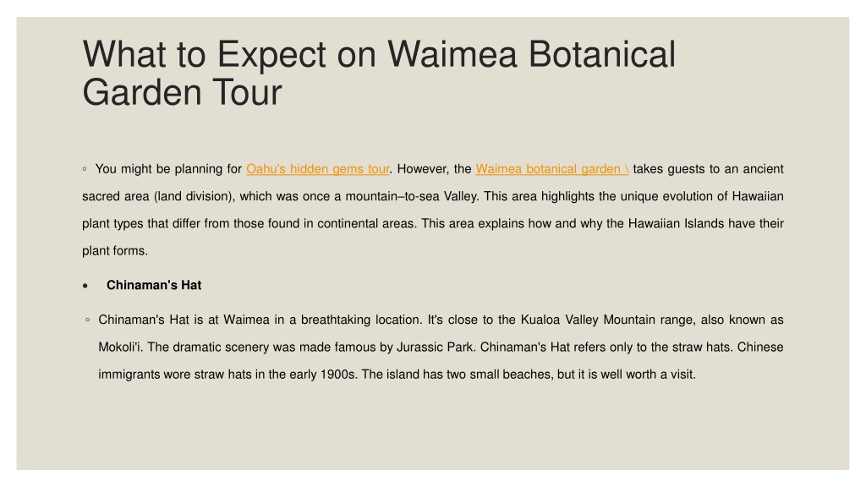Click the word 'Mokoli'i' in the paragraph
This screenshot has height=487, width=866.
tap(120, 347)
